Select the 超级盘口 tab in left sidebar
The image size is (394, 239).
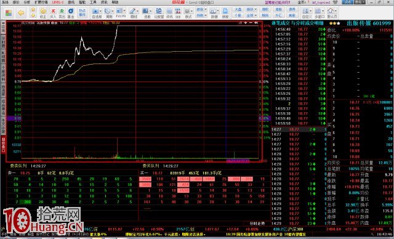pos(3,145)
